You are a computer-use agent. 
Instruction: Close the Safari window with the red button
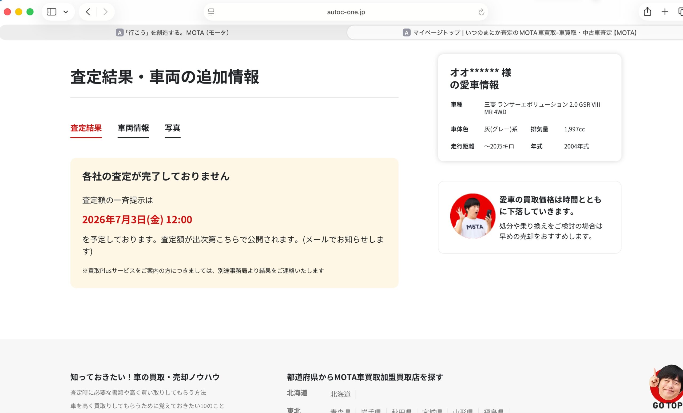(7, 12)
